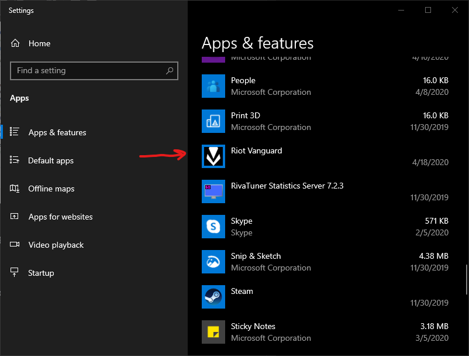Minimize the Settings window
Screen dimensions: 469x356
[401, 10]
